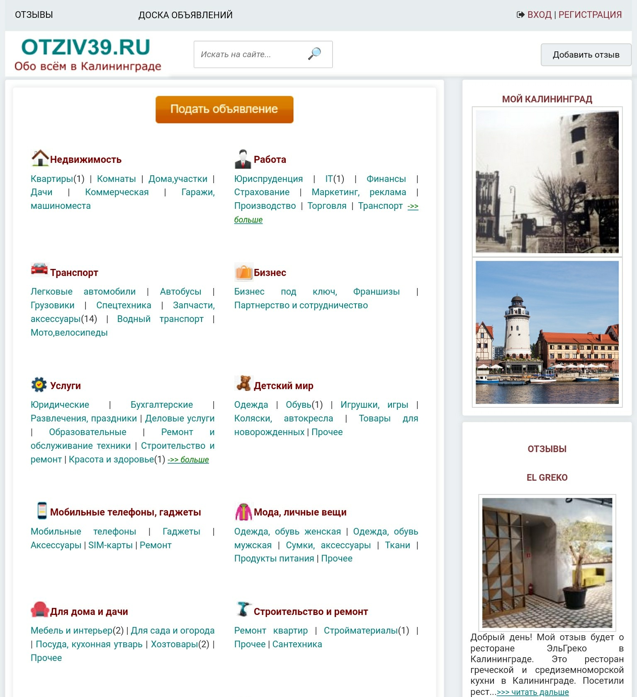Open the lighthouse waterfront photo
This screenshot has height=697, width=637.
click(x=547, y=332)
